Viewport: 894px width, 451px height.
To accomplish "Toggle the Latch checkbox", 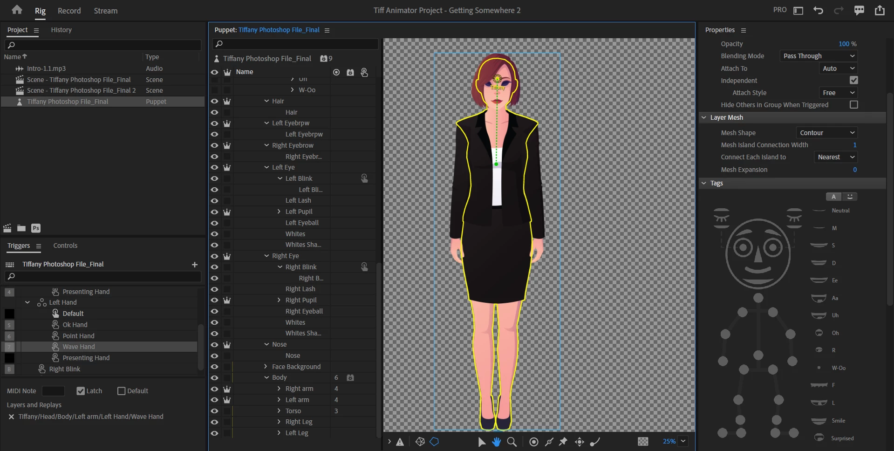I will tap(81, 391).
